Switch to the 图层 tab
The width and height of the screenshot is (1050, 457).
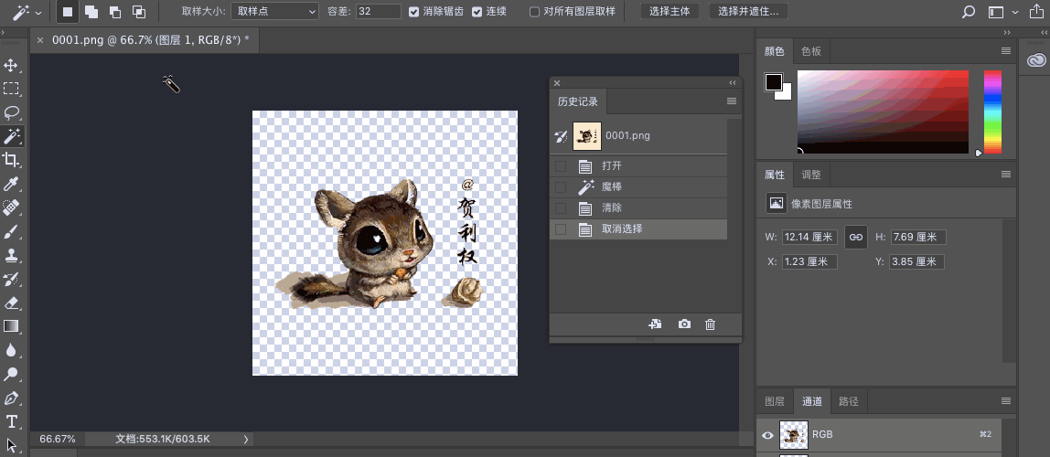coord(775,401)
